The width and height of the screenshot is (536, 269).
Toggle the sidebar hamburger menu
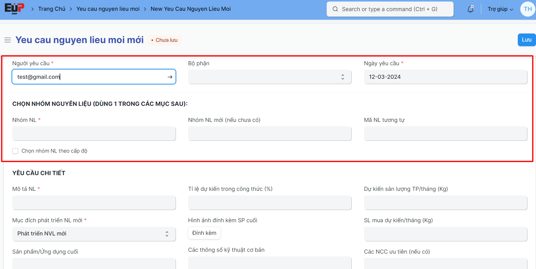click(x=8, y=40)
